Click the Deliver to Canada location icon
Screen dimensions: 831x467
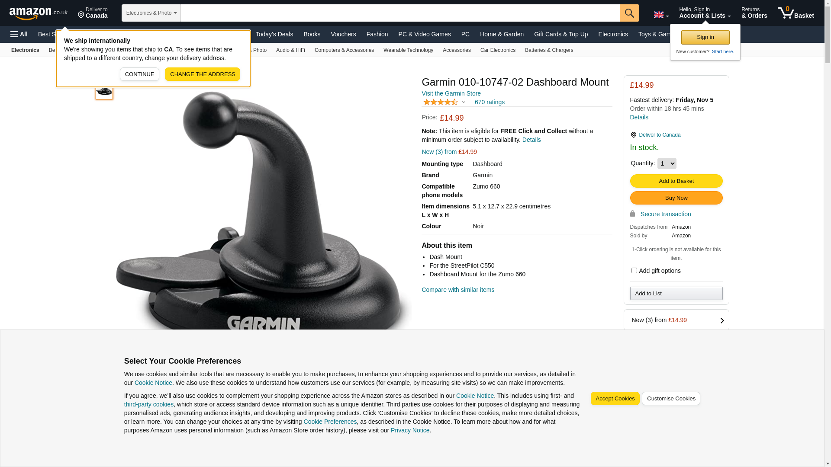click(81, 16)
